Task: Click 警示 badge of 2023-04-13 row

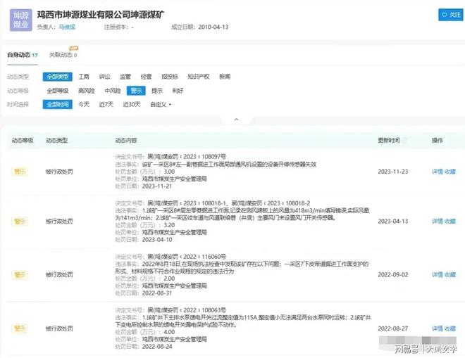Action: (20, 221)
